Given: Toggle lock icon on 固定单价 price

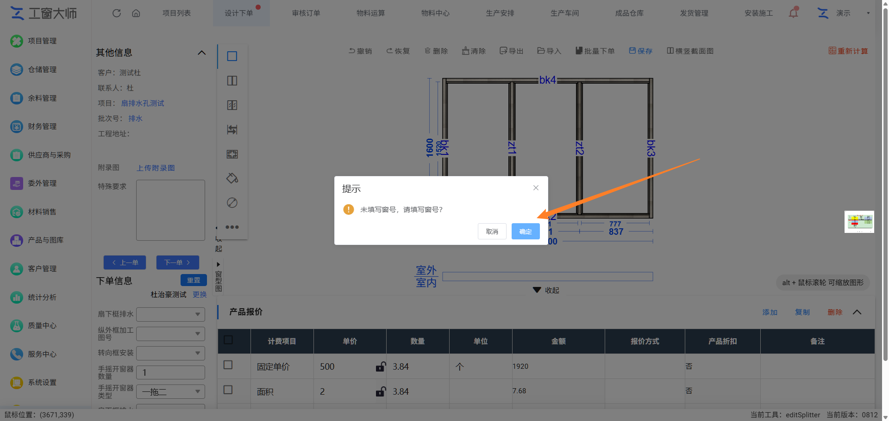Looking at the screenshot, I should [x=381, y=366].
